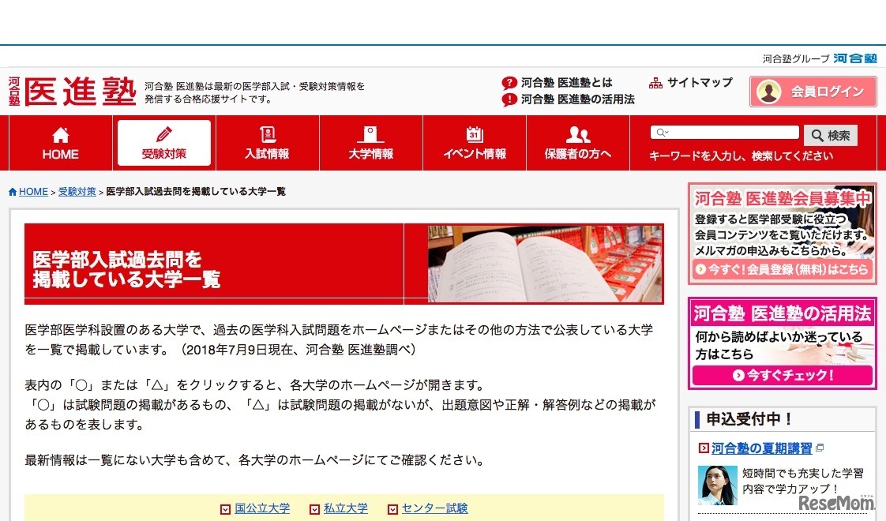Image resolution: width=886 pixels, height=521 pixels.
Task: Click the red question mark icon
Action: (509, 83)
